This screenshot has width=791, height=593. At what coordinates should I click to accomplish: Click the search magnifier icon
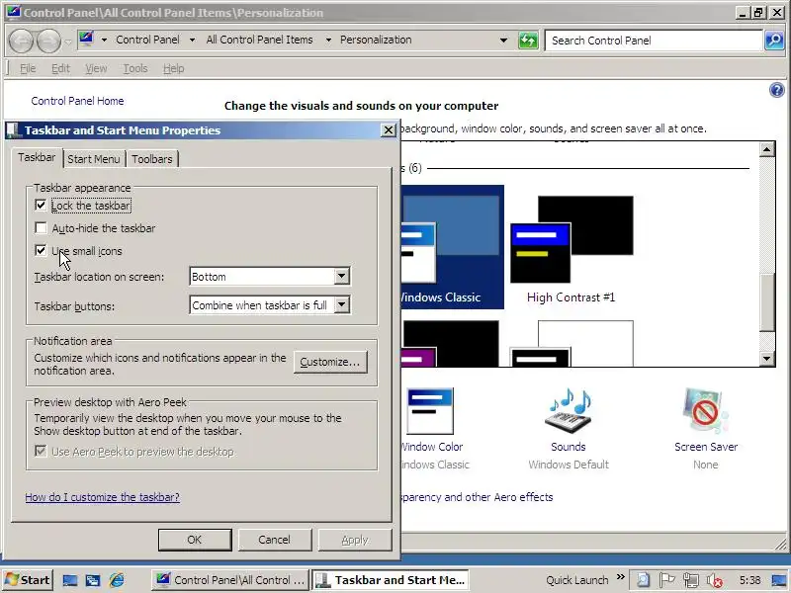(x=774, y=41)
